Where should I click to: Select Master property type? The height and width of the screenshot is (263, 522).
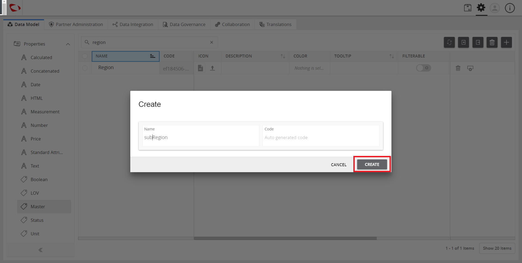[44, 207]
